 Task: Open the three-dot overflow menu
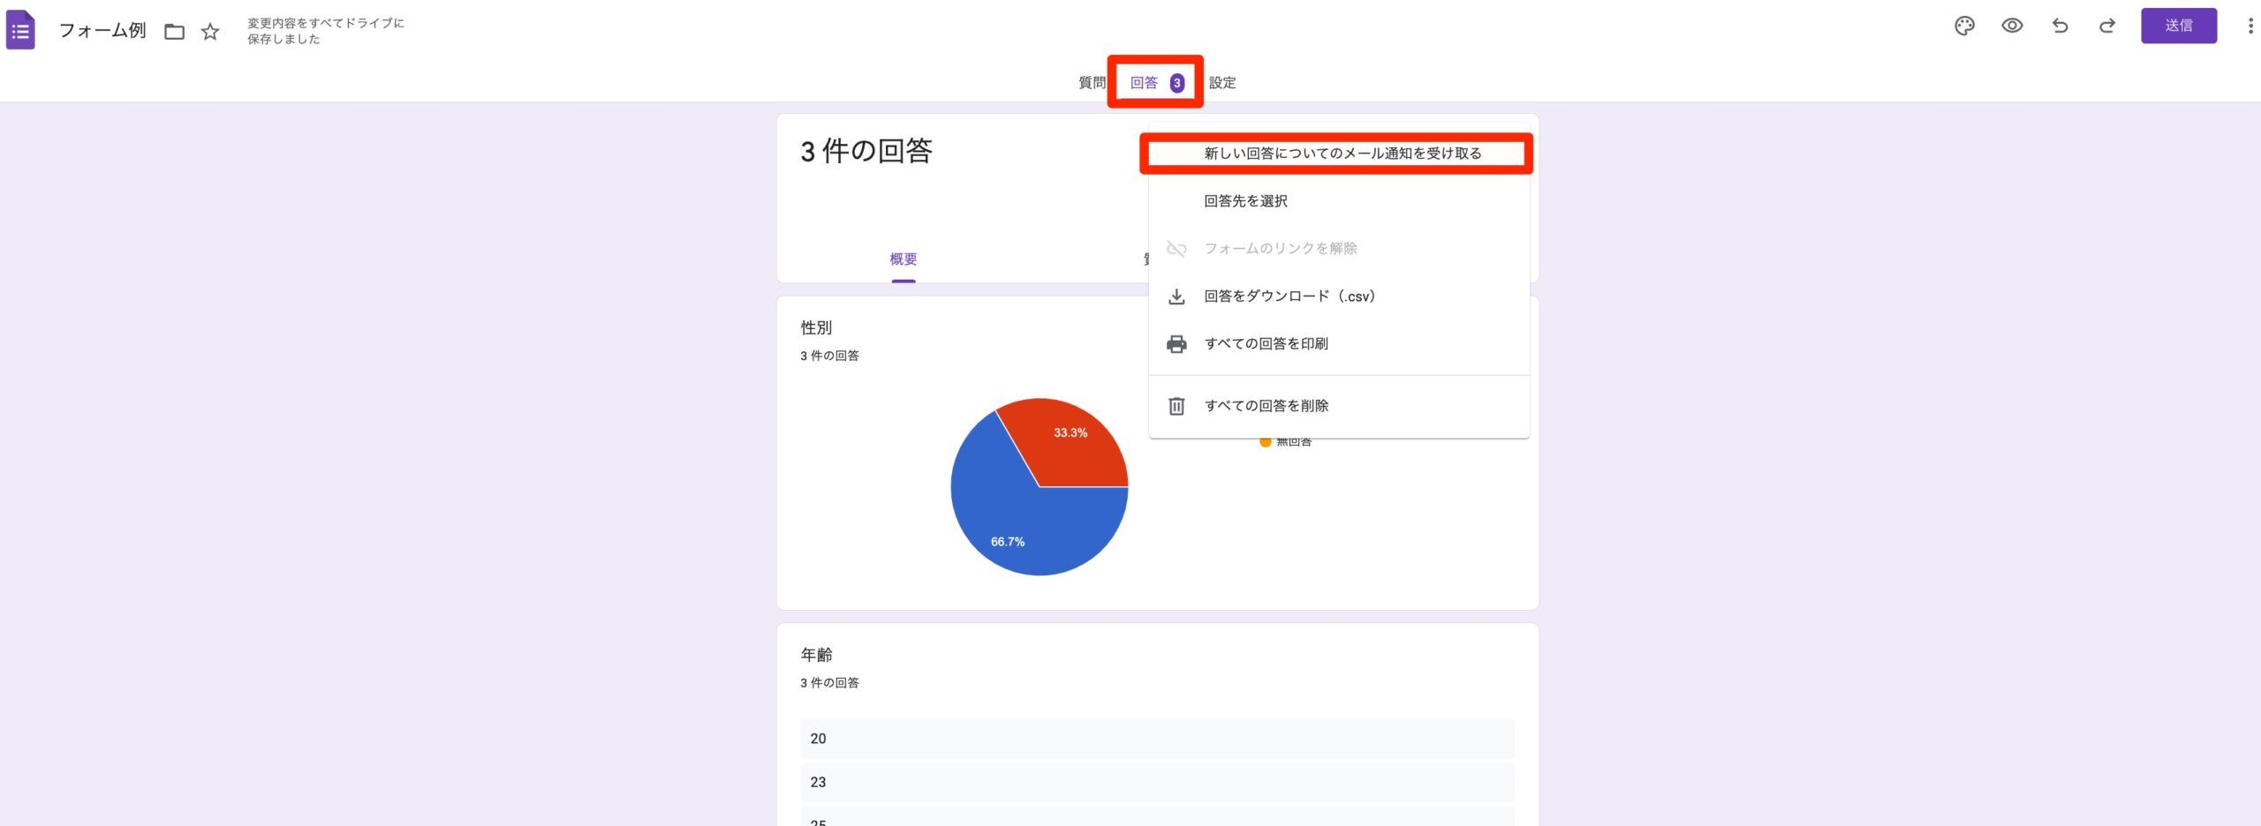click(x=2249, y=26)
